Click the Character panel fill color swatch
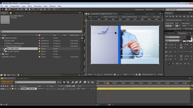This screenshot has width=193, height=108. (x=188, y=38)
